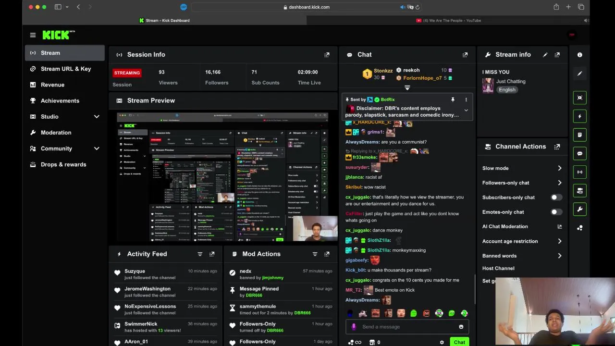
Task: Open the hamburger menu beside Kick logo
Action: point(33,35)
